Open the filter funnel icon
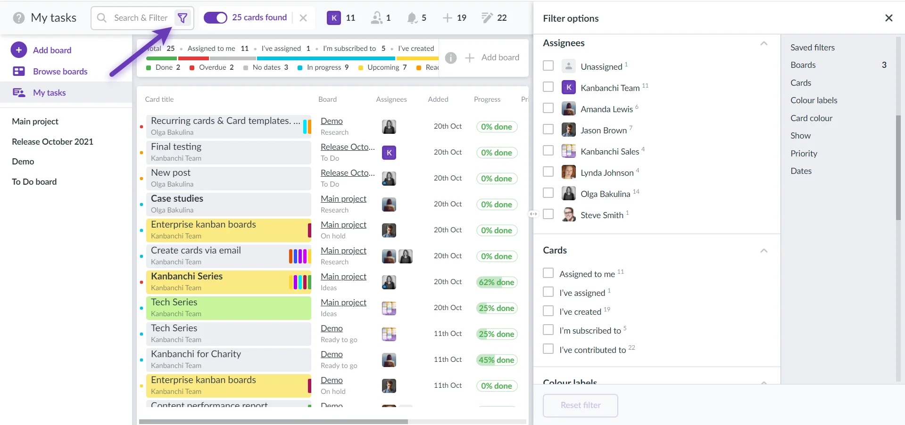905x425 pixels. click(x=182, y=18)
